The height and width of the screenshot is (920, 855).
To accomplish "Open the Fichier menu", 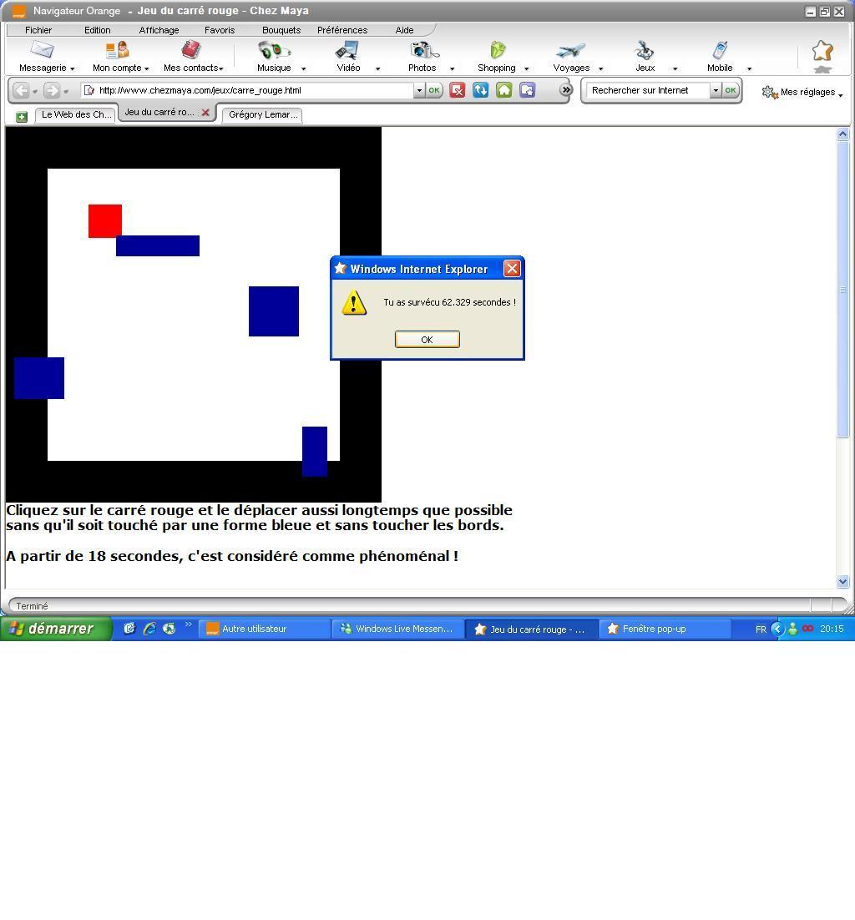I will click(38, 30).
